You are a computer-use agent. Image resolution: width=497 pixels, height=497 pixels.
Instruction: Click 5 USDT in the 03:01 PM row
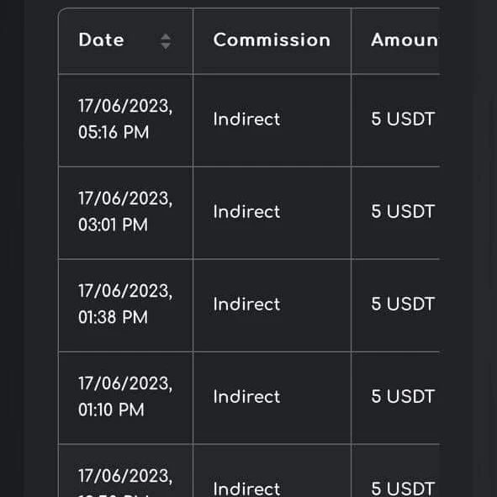click(x=403, y=212)
